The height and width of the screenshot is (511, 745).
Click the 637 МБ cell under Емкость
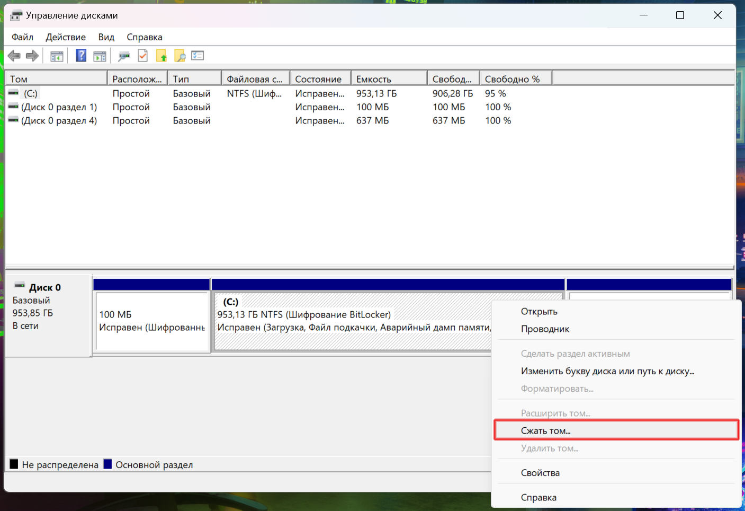(373, 121)
